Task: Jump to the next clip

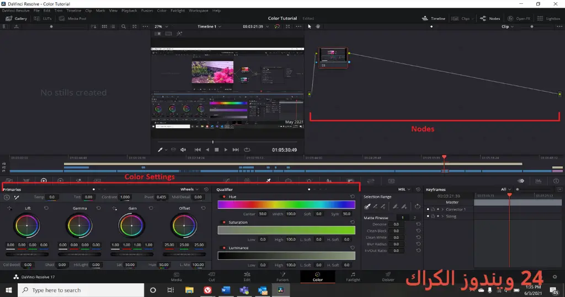Action: (236, 150)
